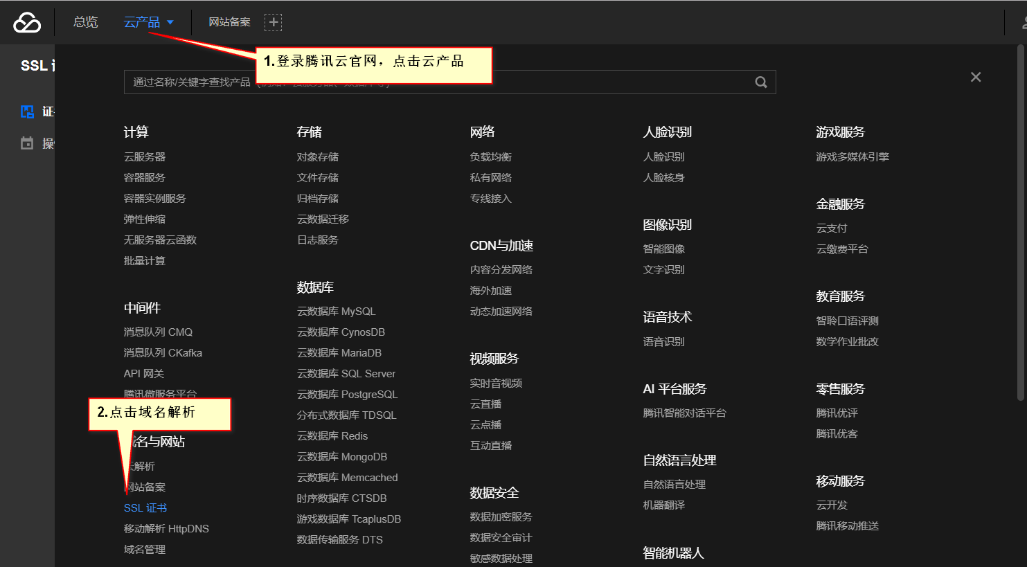Viewport: 1027px width, 567px height.
Task: Open 腾讯移动推送 link
Action: coord(848,526)
